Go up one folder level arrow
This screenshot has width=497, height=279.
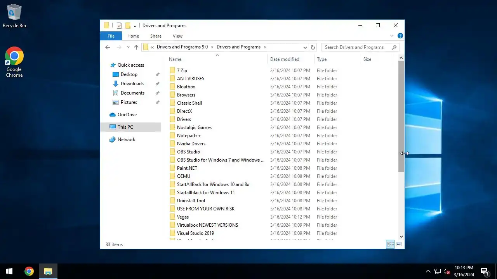pyautogui.click(x=136, y=47)
